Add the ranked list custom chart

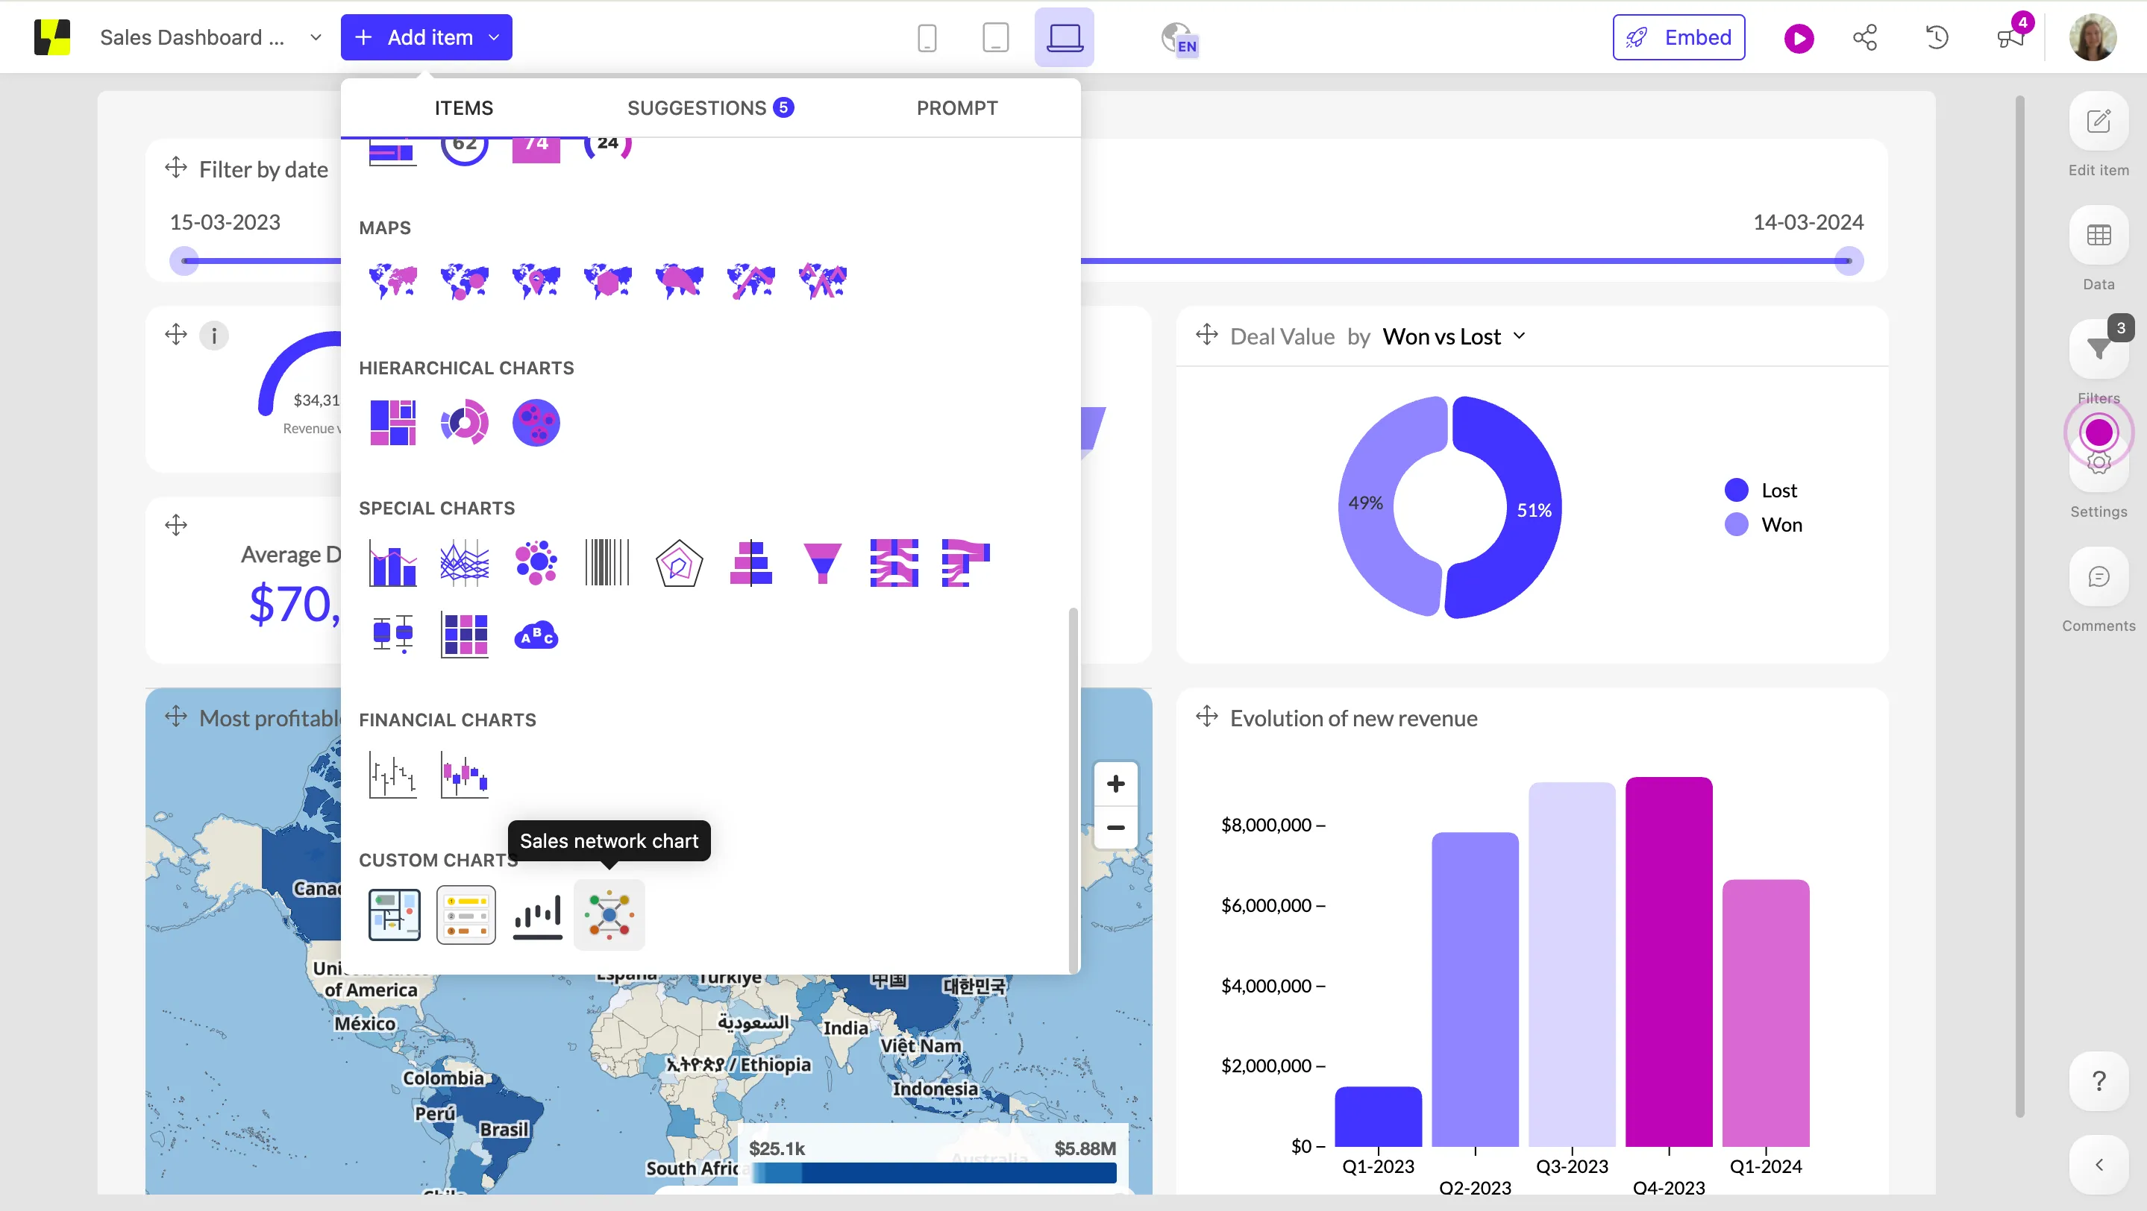pos(466,914)
